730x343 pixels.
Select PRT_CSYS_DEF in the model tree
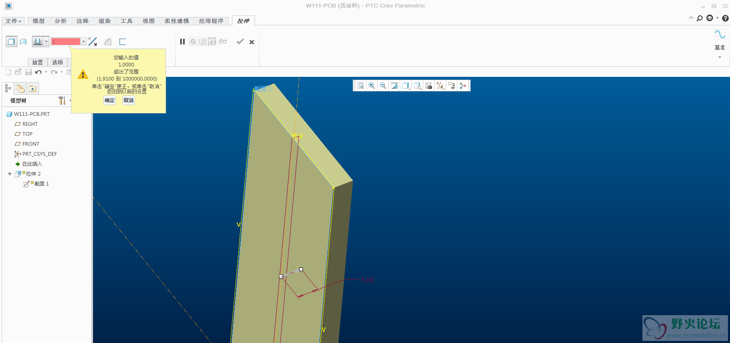(x=40, y=154)
